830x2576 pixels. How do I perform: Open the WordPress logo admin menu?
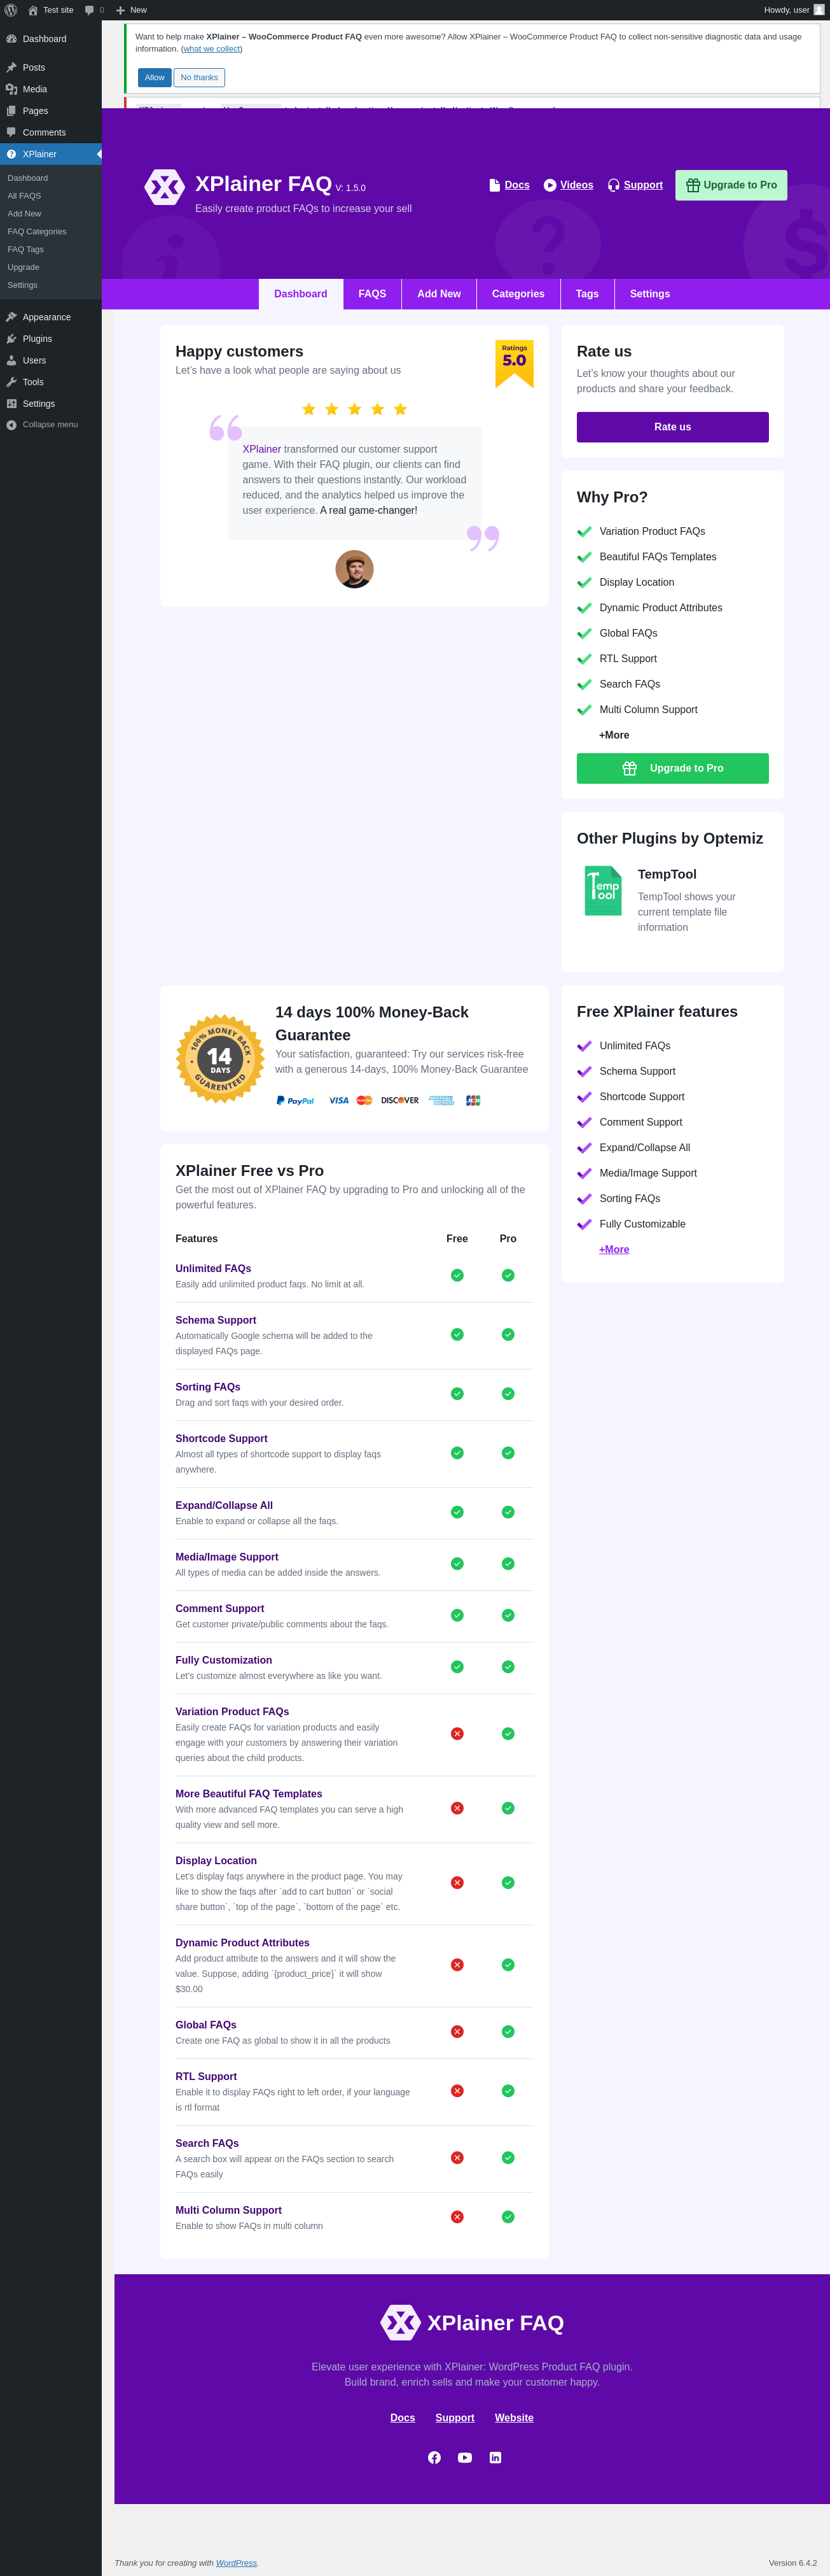(11, 10)
